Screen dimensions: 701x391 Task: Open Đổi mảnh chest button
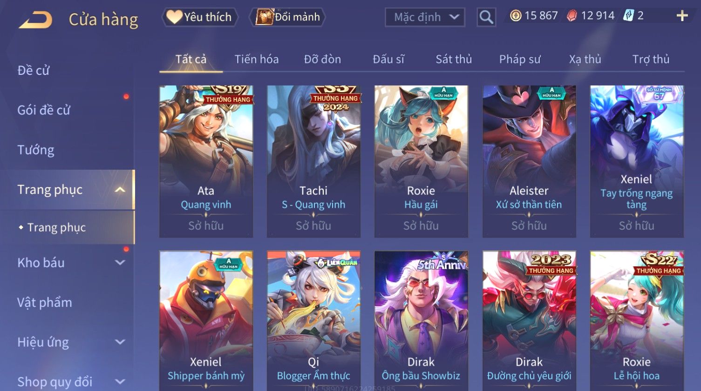coord(287,17)
